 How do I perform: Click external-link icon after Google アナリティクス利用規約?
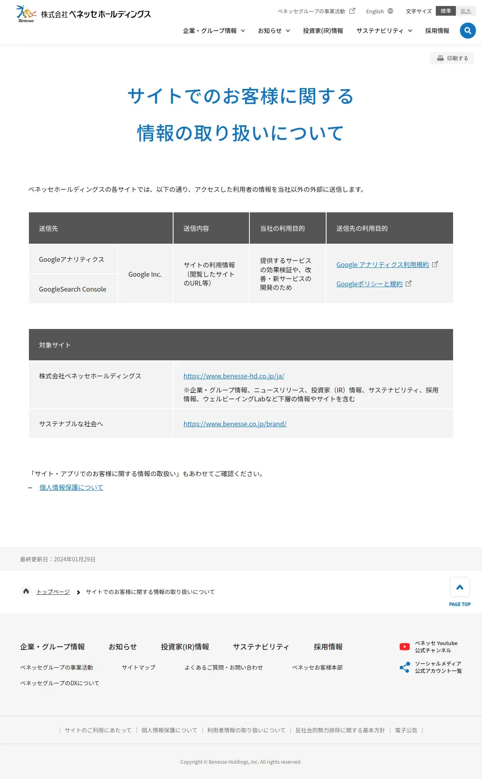(x=435, y=264)
